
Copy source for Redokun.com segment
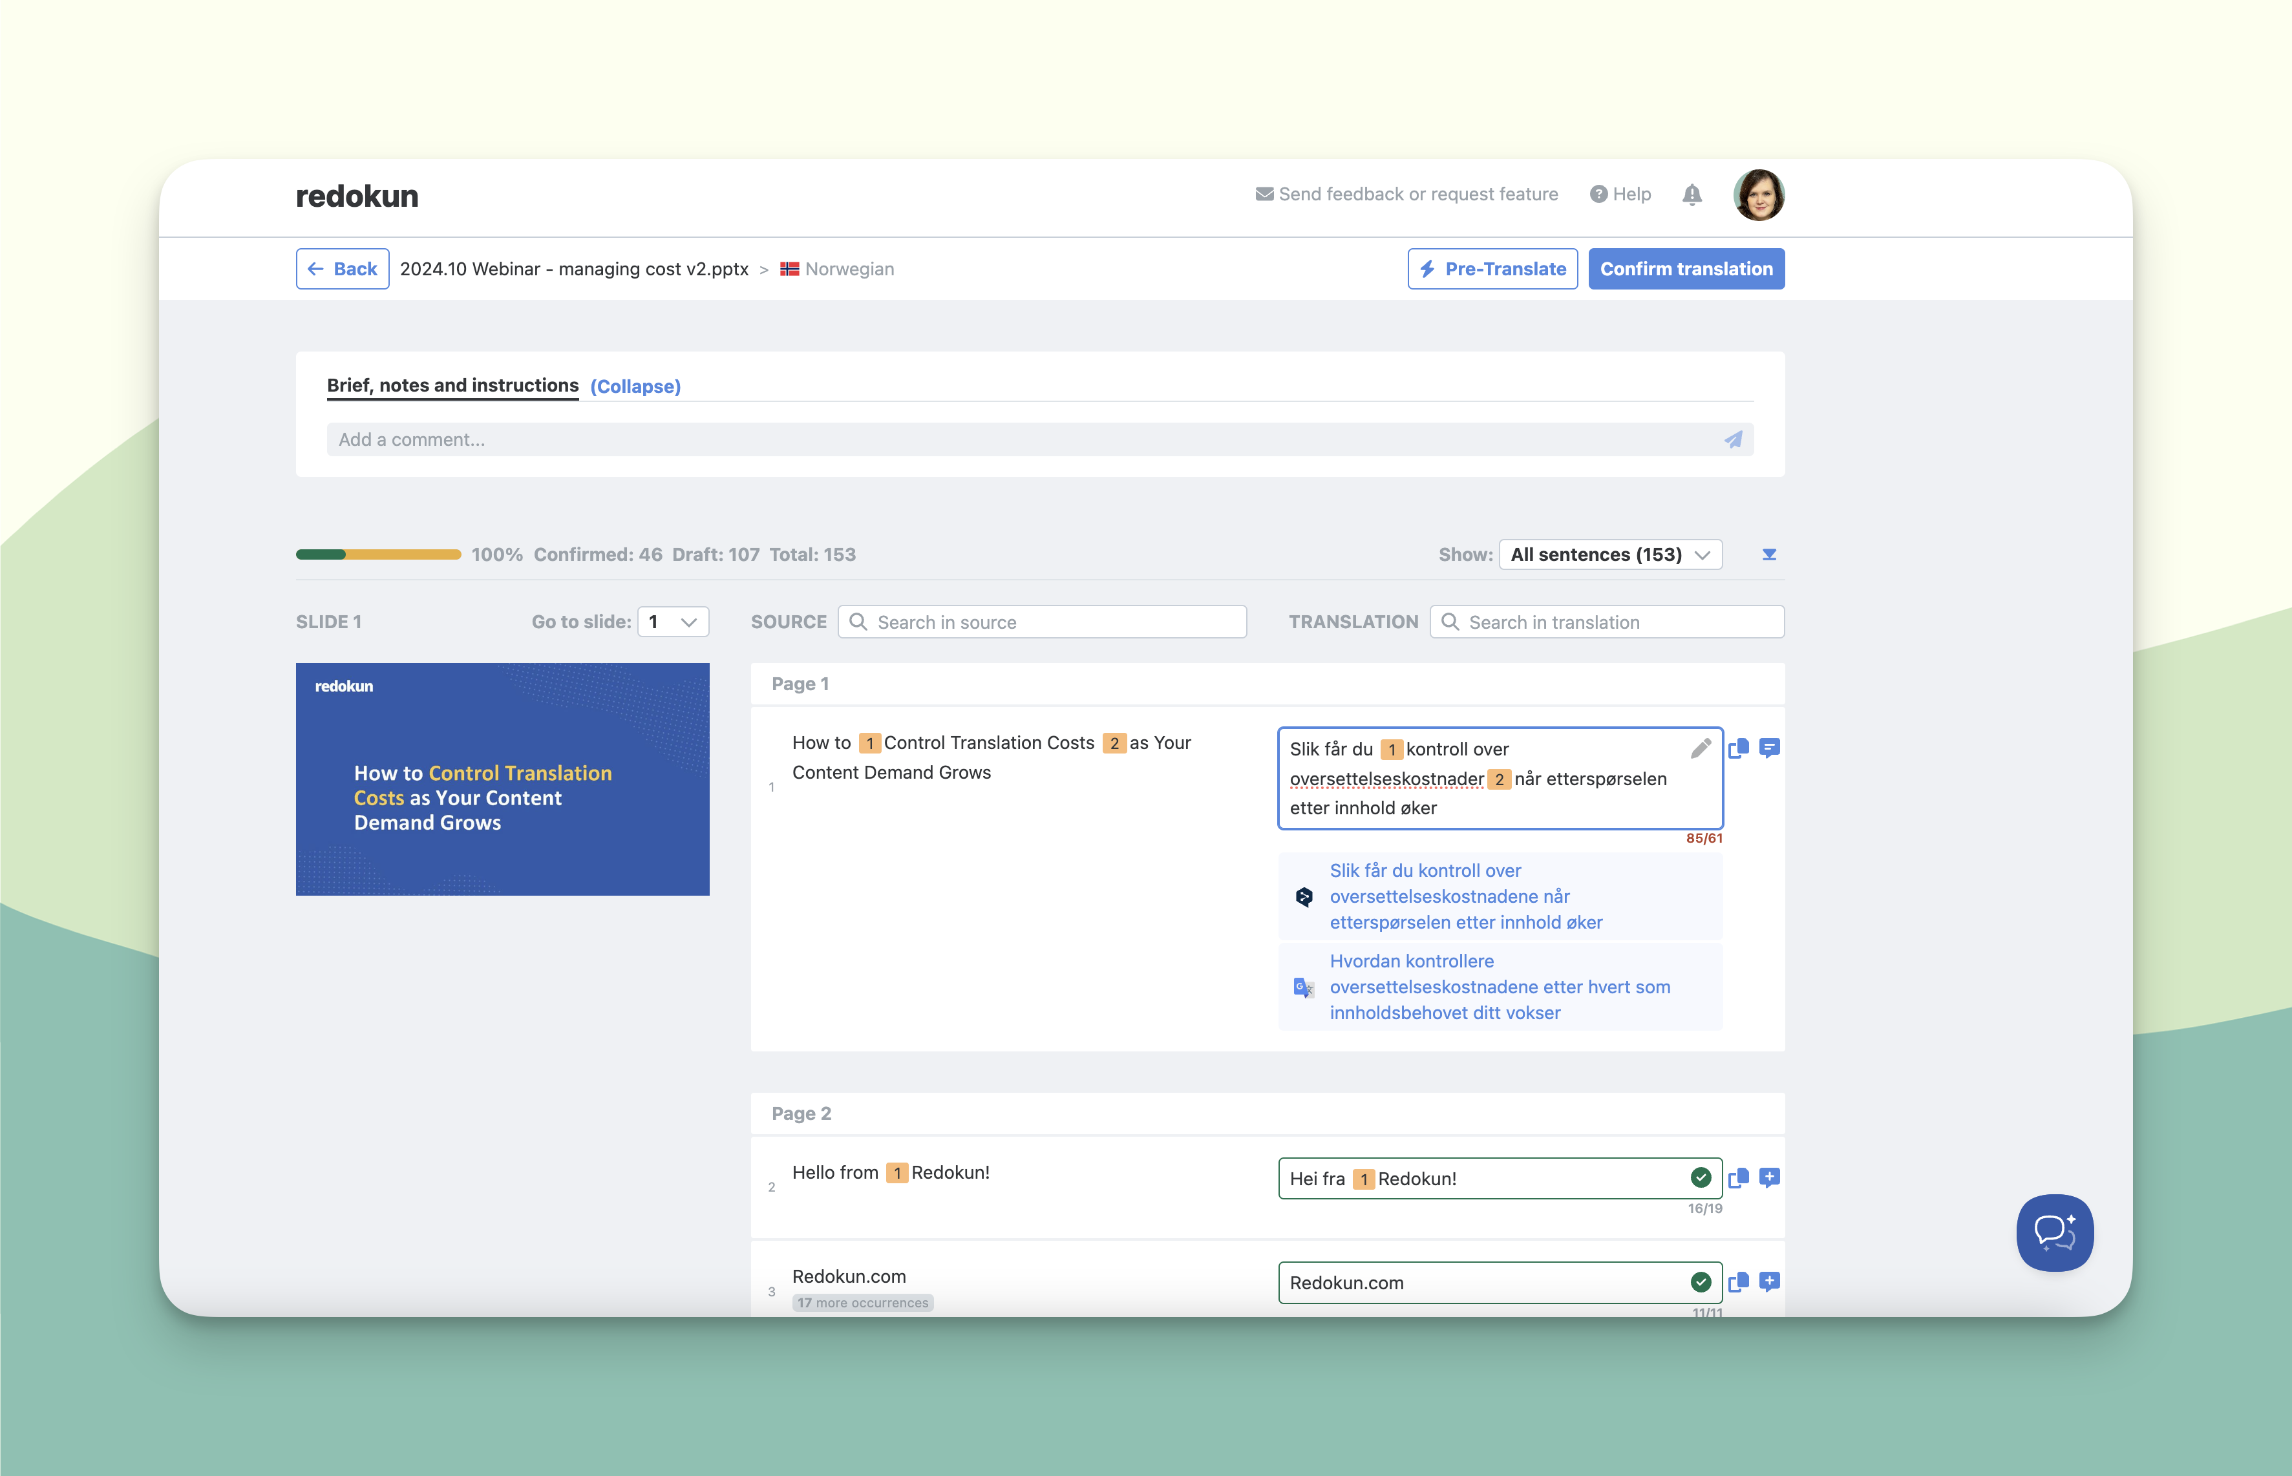tap(1739, 1282)
